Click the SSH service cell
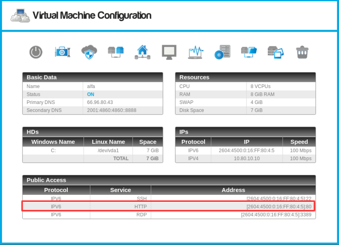This screenshot has height=245, width=339. (121, 199)
